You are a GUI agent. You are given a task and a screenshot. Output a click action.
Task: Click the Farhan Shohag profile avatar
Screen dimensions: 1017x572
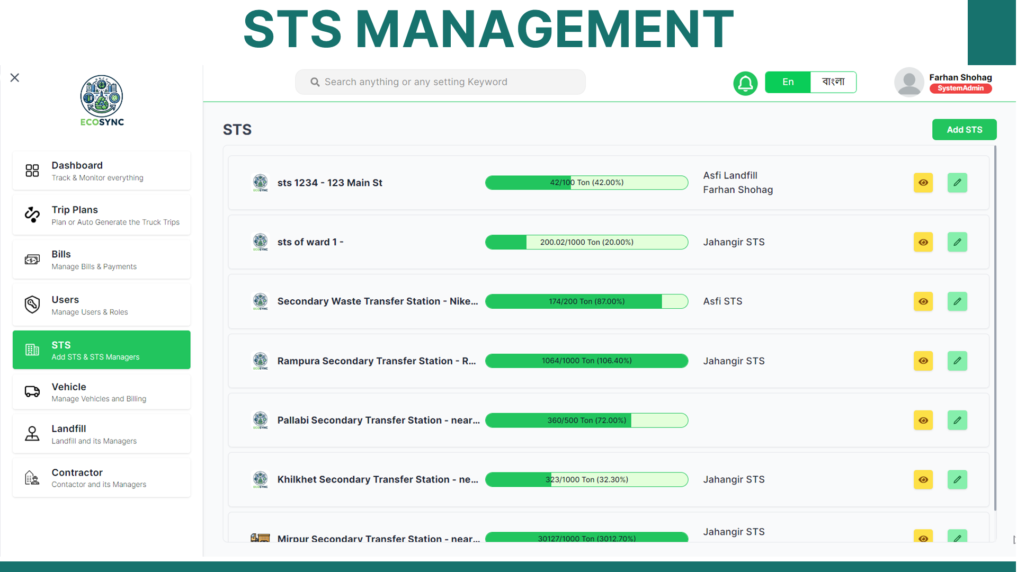point(909,82)
